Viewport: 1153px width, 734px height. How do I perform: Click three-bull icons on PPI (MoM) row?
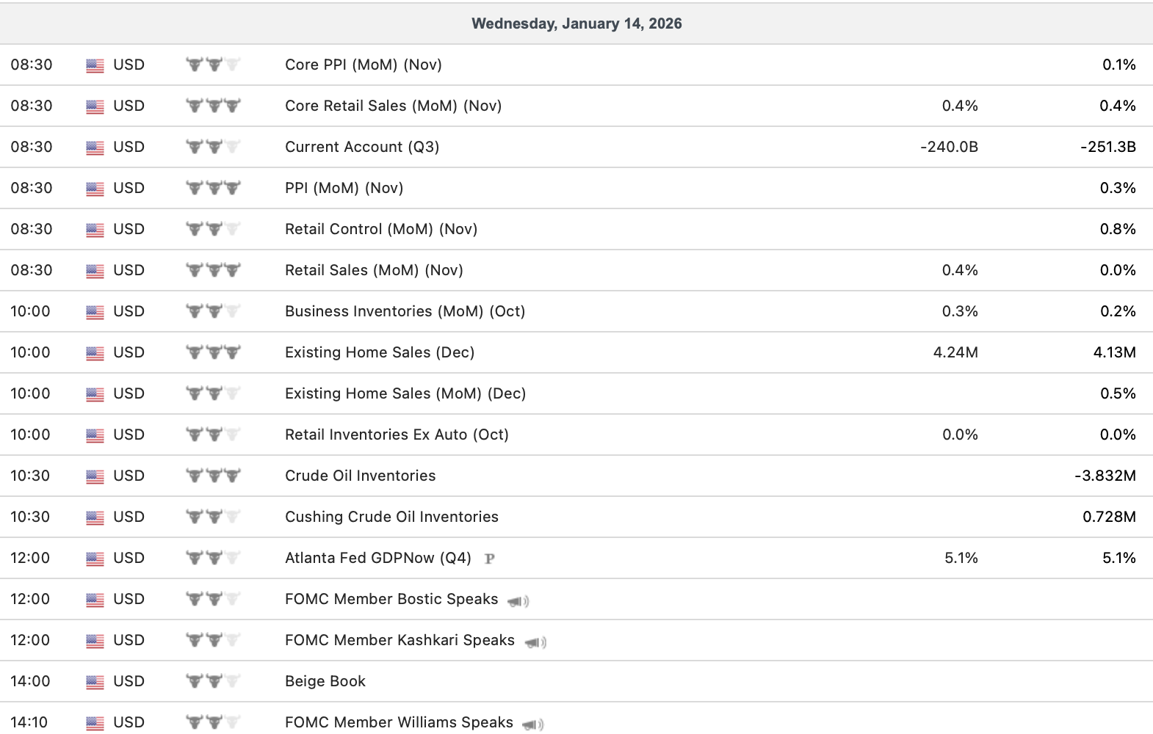[213, 188]
